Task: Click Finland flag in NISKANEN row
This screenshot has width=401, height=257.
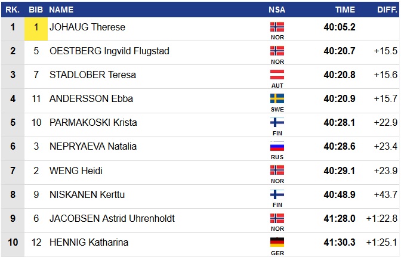Action: (x=277, y=194)
